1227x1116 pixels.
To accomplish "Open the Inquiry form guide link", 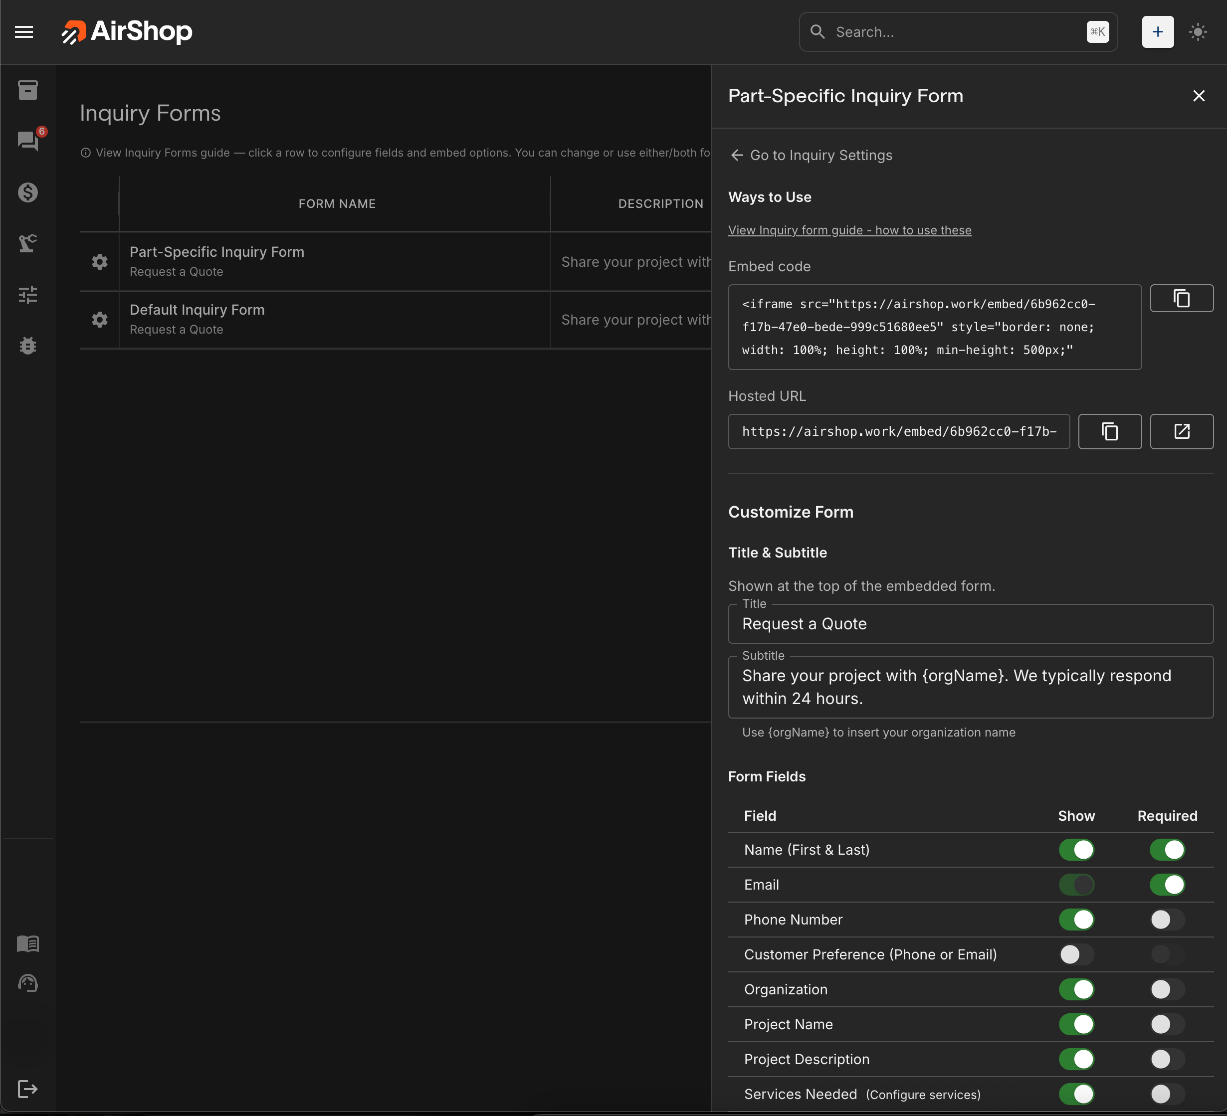I will pos(849,230).
